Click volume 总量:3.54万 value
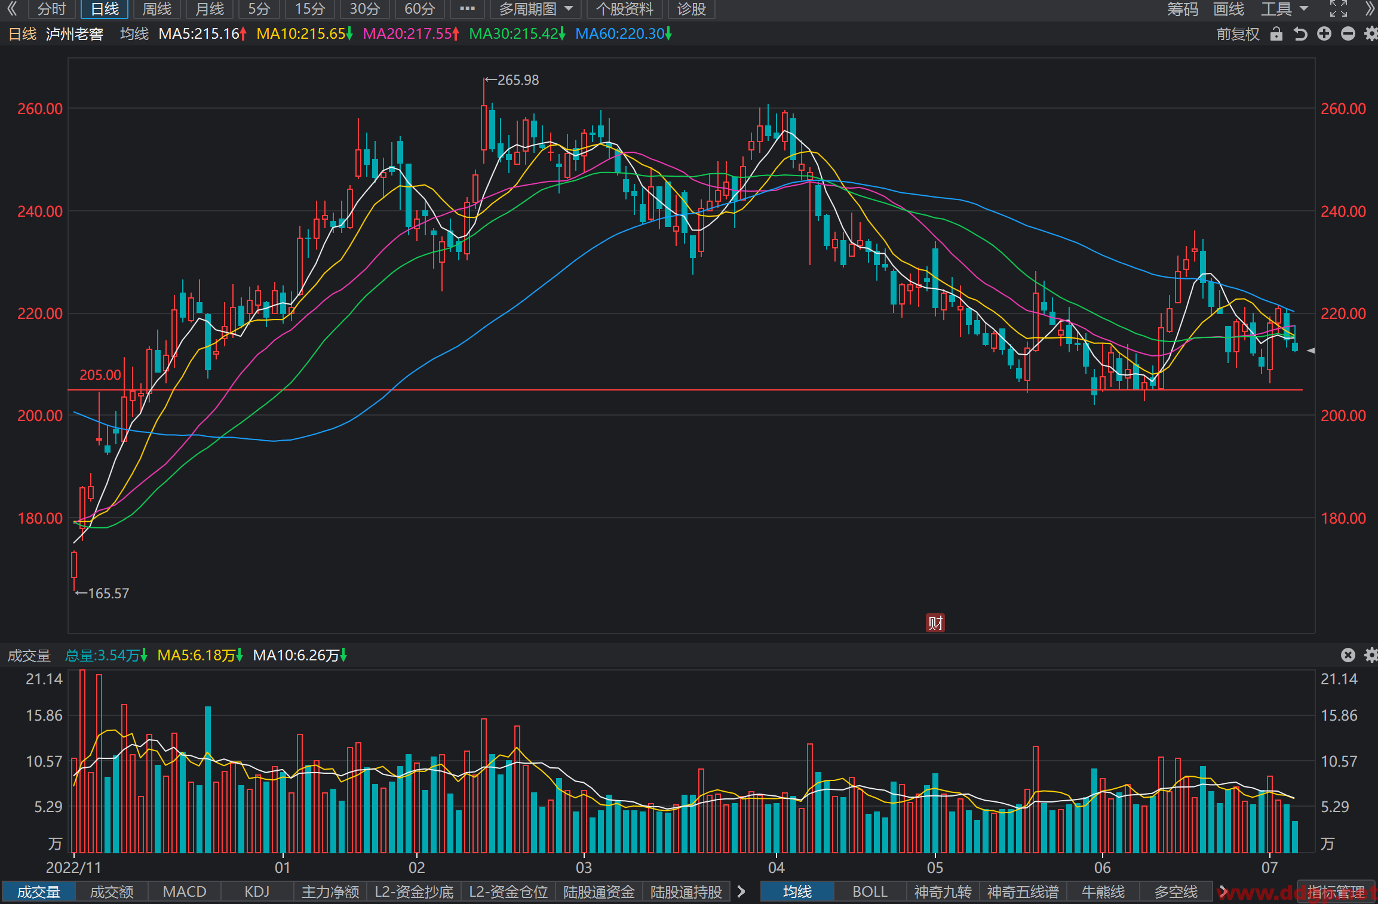This screenshot has height=904, width=1378. [106, 656]
